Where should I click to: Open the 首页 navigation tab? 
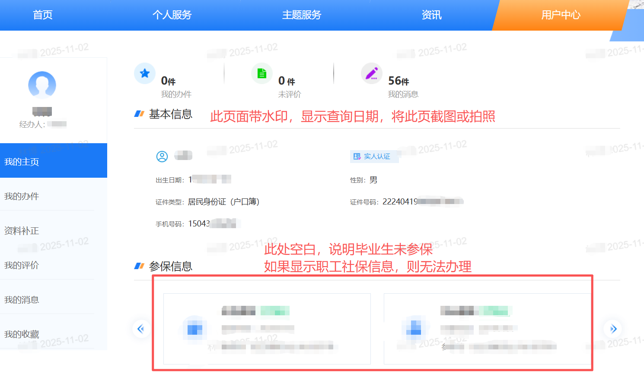(43, 15)
